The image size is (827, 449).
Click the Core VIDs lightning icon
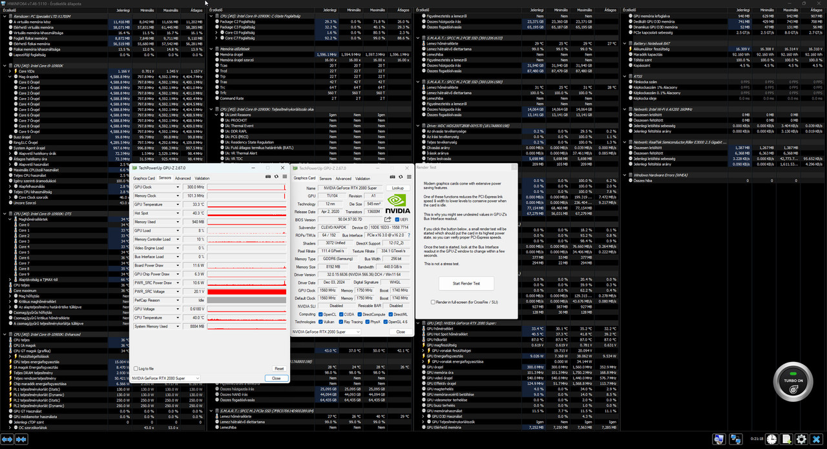16,71
